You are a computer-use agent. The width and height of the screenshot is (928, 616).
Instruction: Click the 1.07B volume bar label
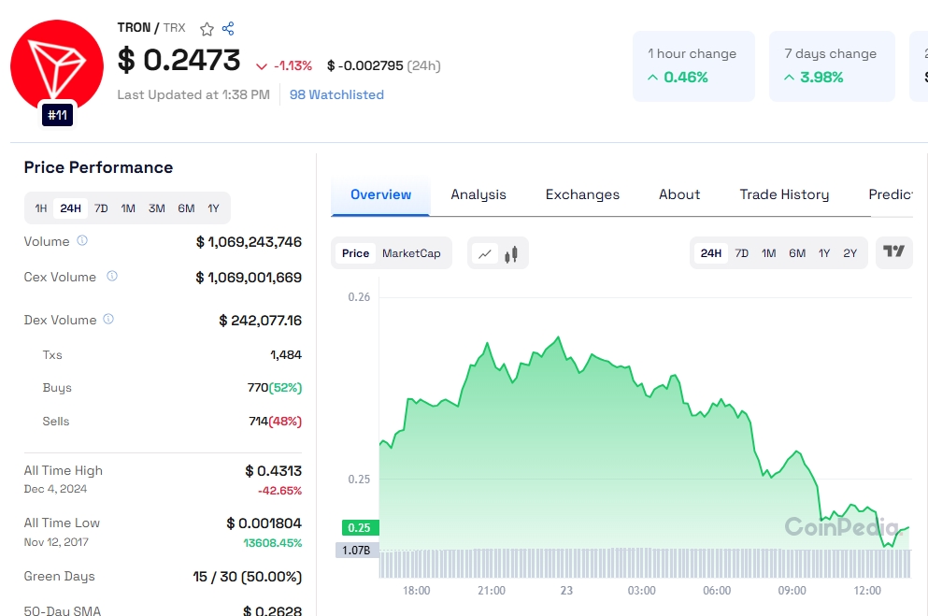point(354,551)
